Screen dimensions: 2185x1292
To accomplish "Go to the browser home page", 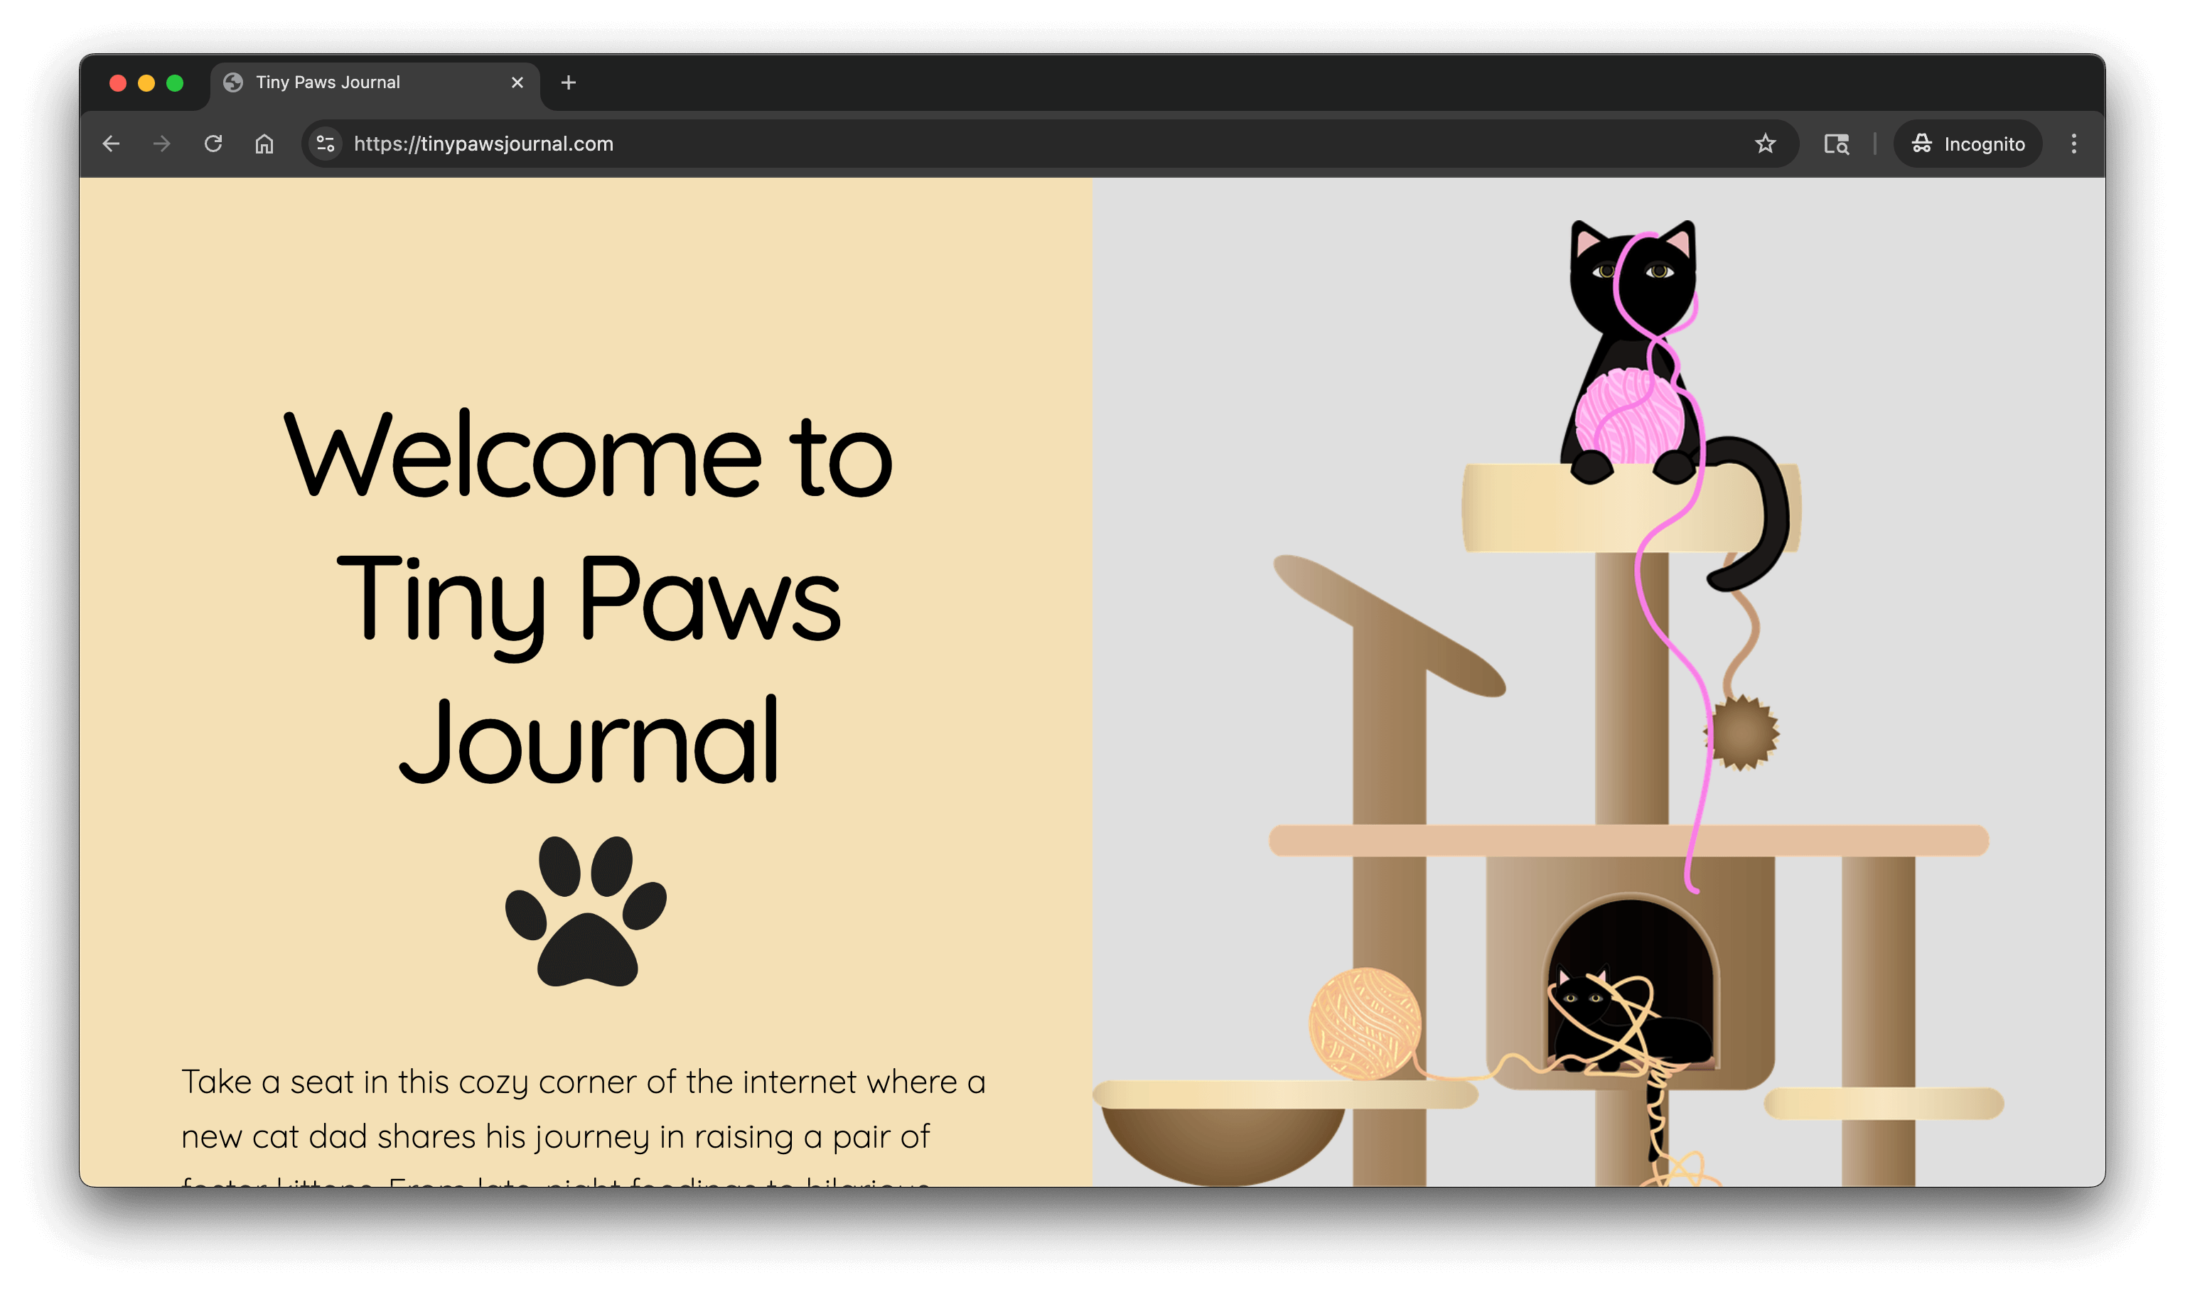I will [x=264, y=144].
